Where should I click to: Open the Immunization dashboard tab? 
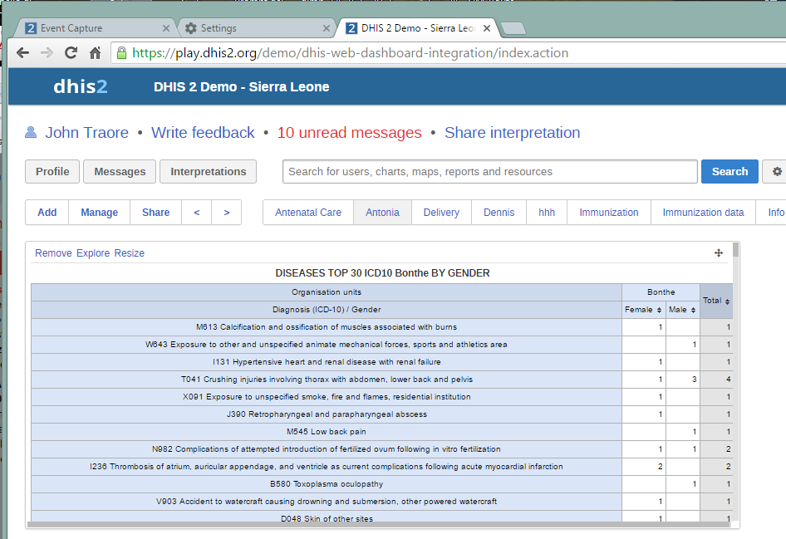pos(609,213)
